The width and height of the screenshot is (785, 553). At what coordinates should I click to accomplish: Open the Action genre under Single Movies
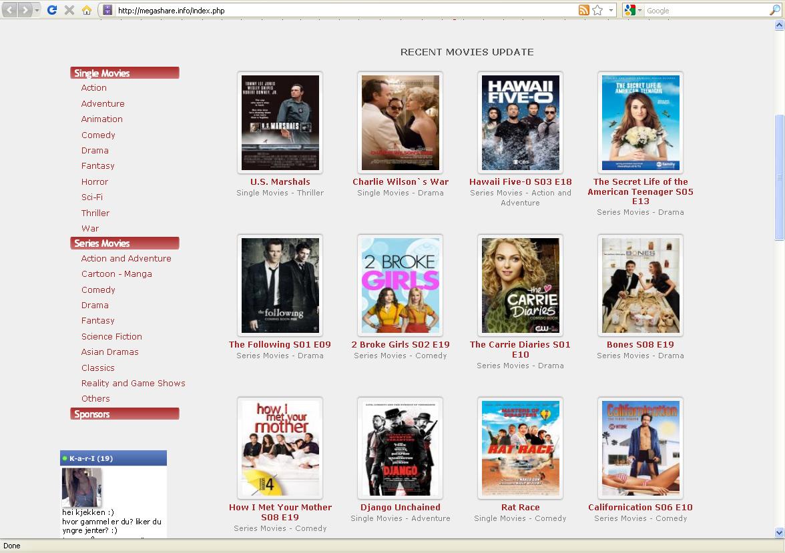(93, 87)
